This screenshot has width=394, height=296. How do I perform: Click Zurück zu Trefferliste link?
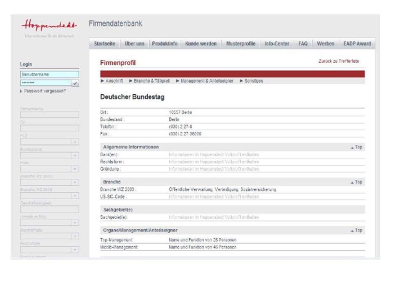tap(339, 60)
